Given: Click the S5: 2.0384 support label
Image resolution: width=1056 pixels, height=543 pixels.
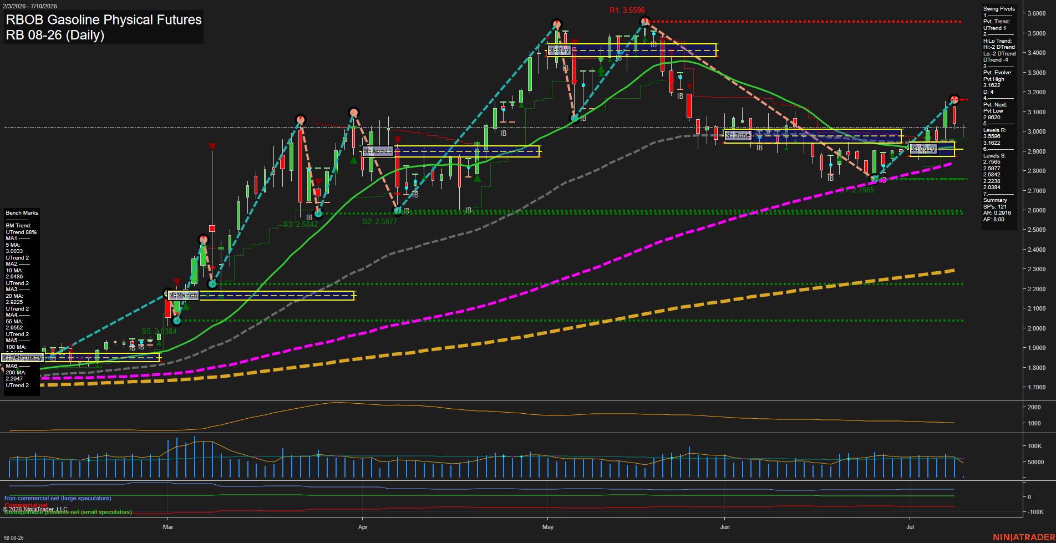Looking at the screenshot, I should click(x=159, y=331).
